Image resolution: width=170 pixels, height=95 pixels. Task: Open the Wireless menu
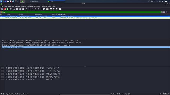(44, 6)
